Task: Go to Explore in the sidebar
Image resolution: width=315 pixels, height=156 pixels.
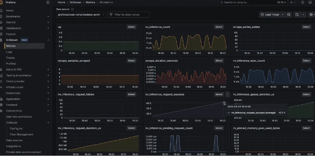Action: pyautogui.click(x=11, y=34)
